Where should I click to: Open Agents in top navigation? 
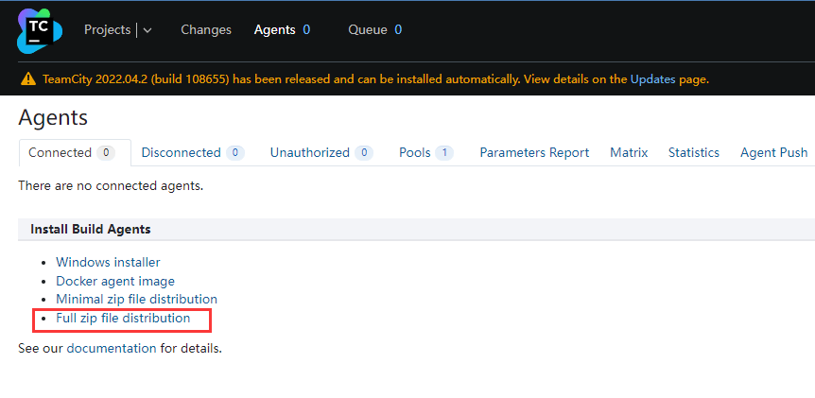274,30
